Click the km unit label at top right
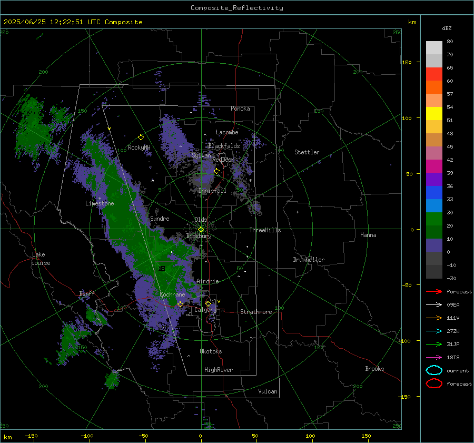The width and height of the screenshot is (474, 443). click(412, 22)
